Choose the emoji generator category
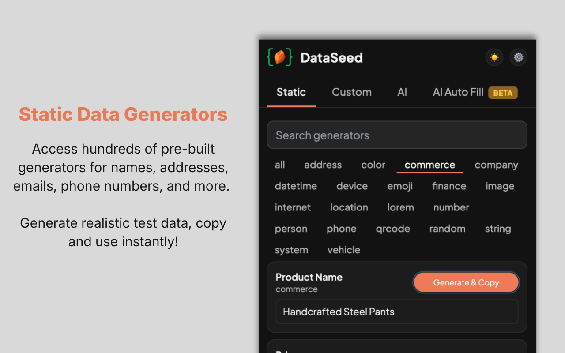 click(400, 186)
